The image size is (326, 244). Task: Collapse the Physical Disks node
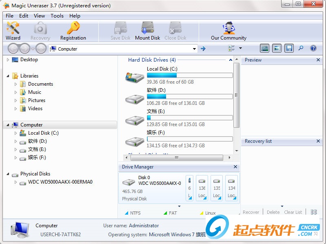pyautogui.click(x=8, y=174)
